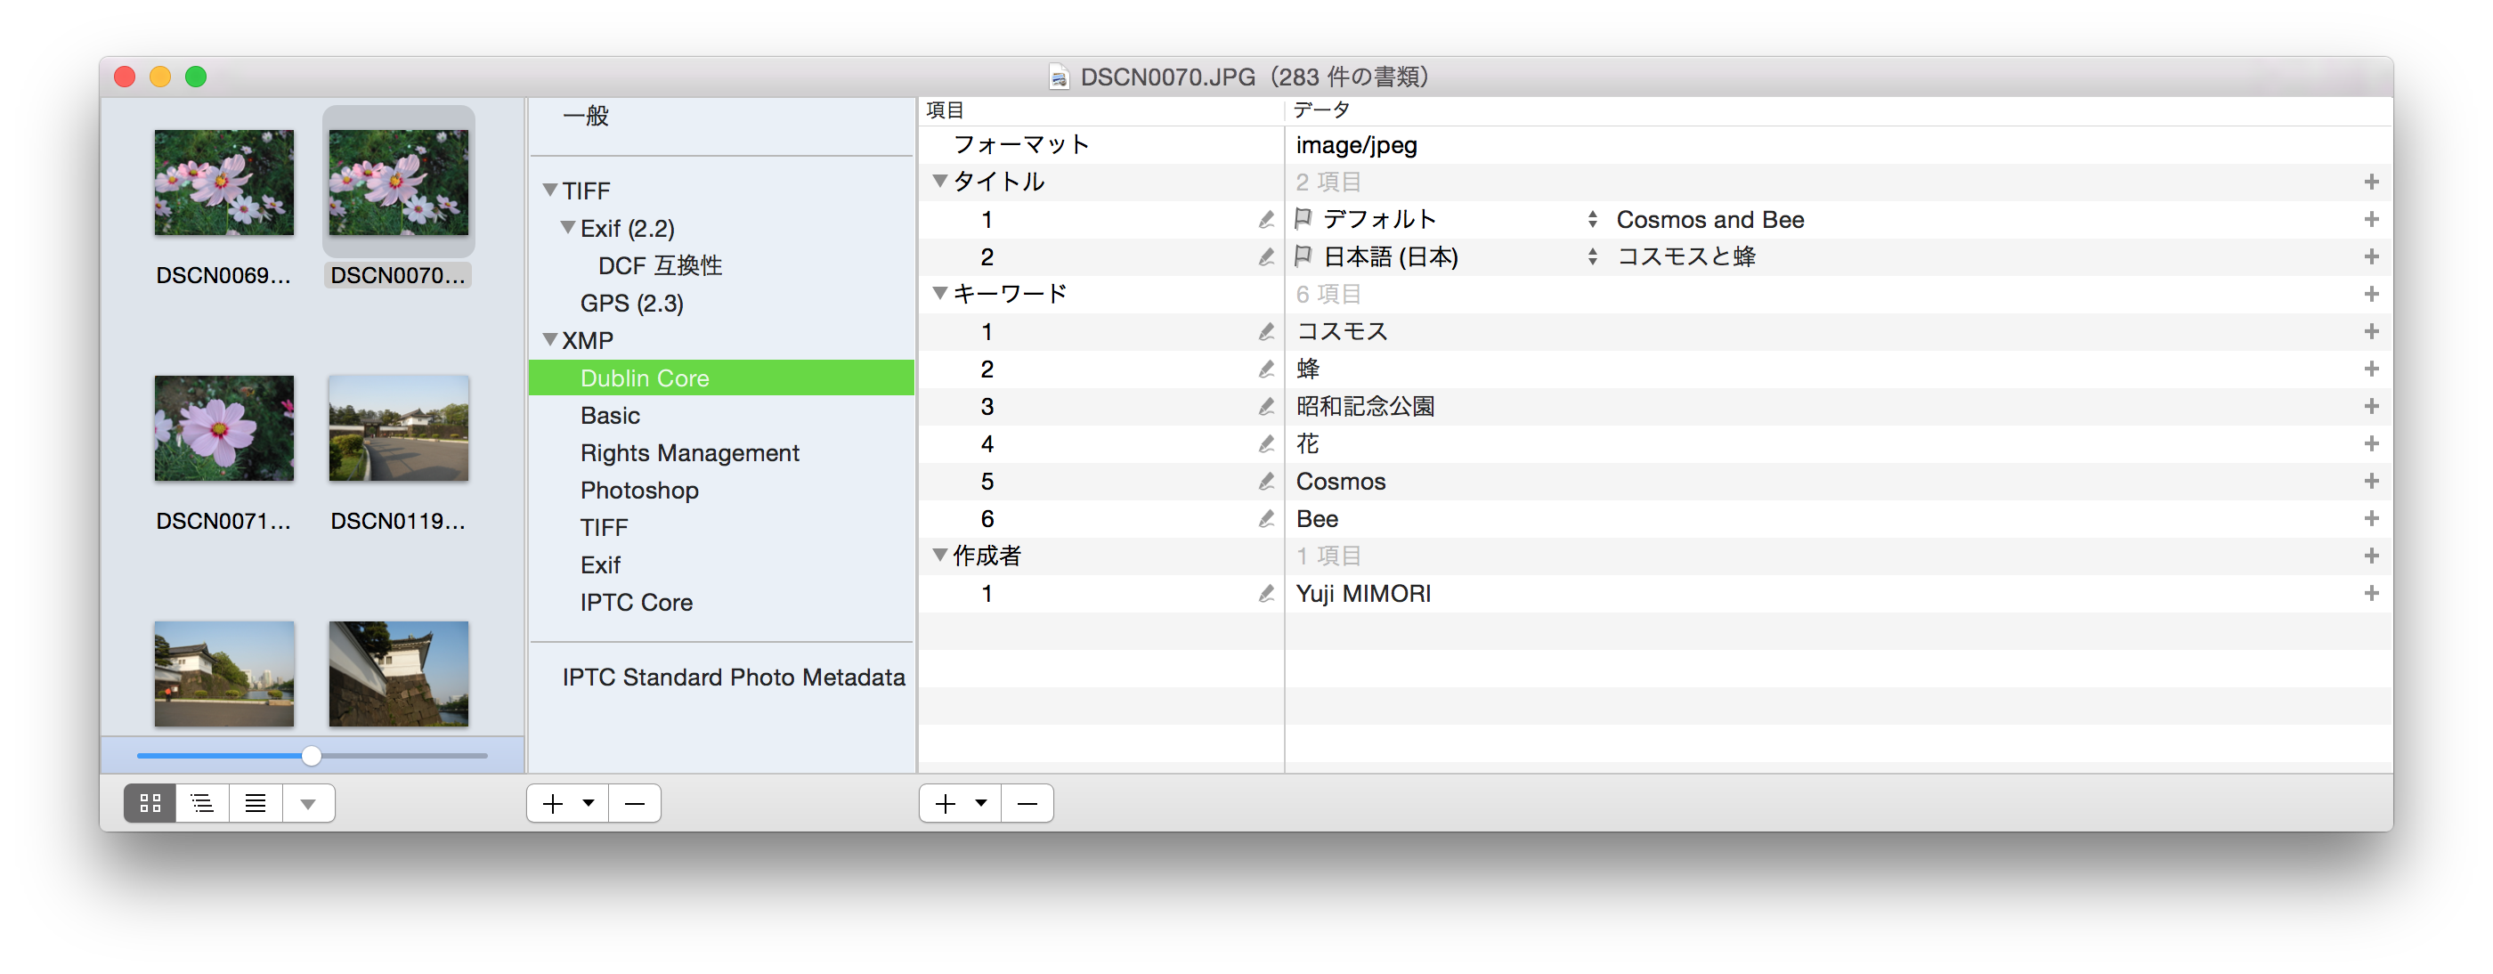Select the DSCN0070 thumbnail
The height and width of the screenshot is (974, 2493).
398,183
